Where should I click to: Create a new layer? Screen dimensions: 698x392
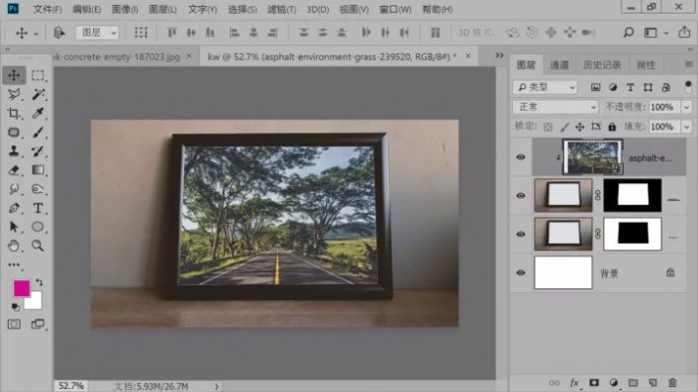652,383
